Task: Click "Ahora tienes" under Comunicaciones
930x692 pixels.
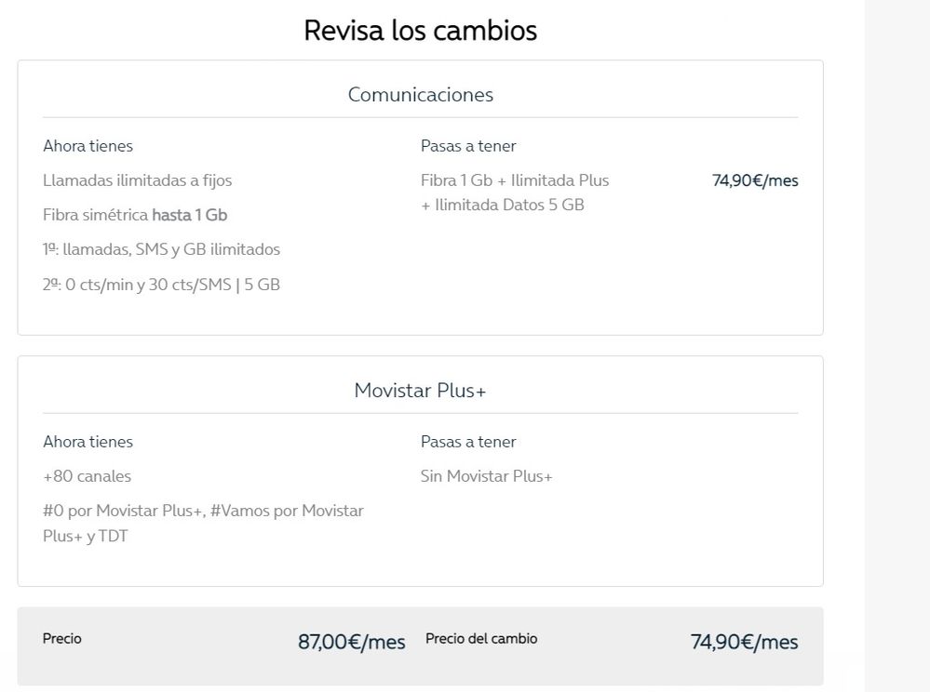Action: click(x=88, y=146)
